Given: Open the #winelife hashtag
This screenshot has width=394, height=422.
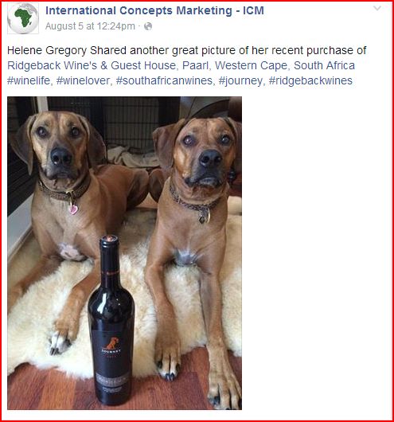Looking at the screenshot, I should tap(29, 80).
